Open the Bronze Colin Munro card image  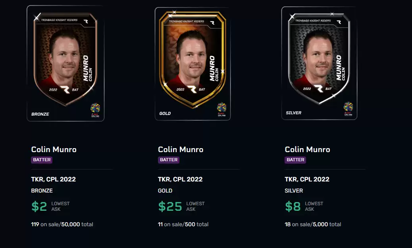tap(65, 63)
